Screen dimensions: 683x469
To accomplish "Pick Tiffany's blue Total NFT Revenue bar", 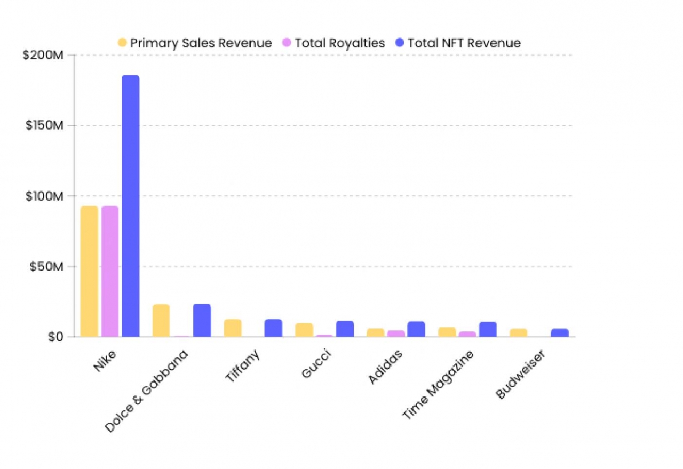I will tap(273, 328).
